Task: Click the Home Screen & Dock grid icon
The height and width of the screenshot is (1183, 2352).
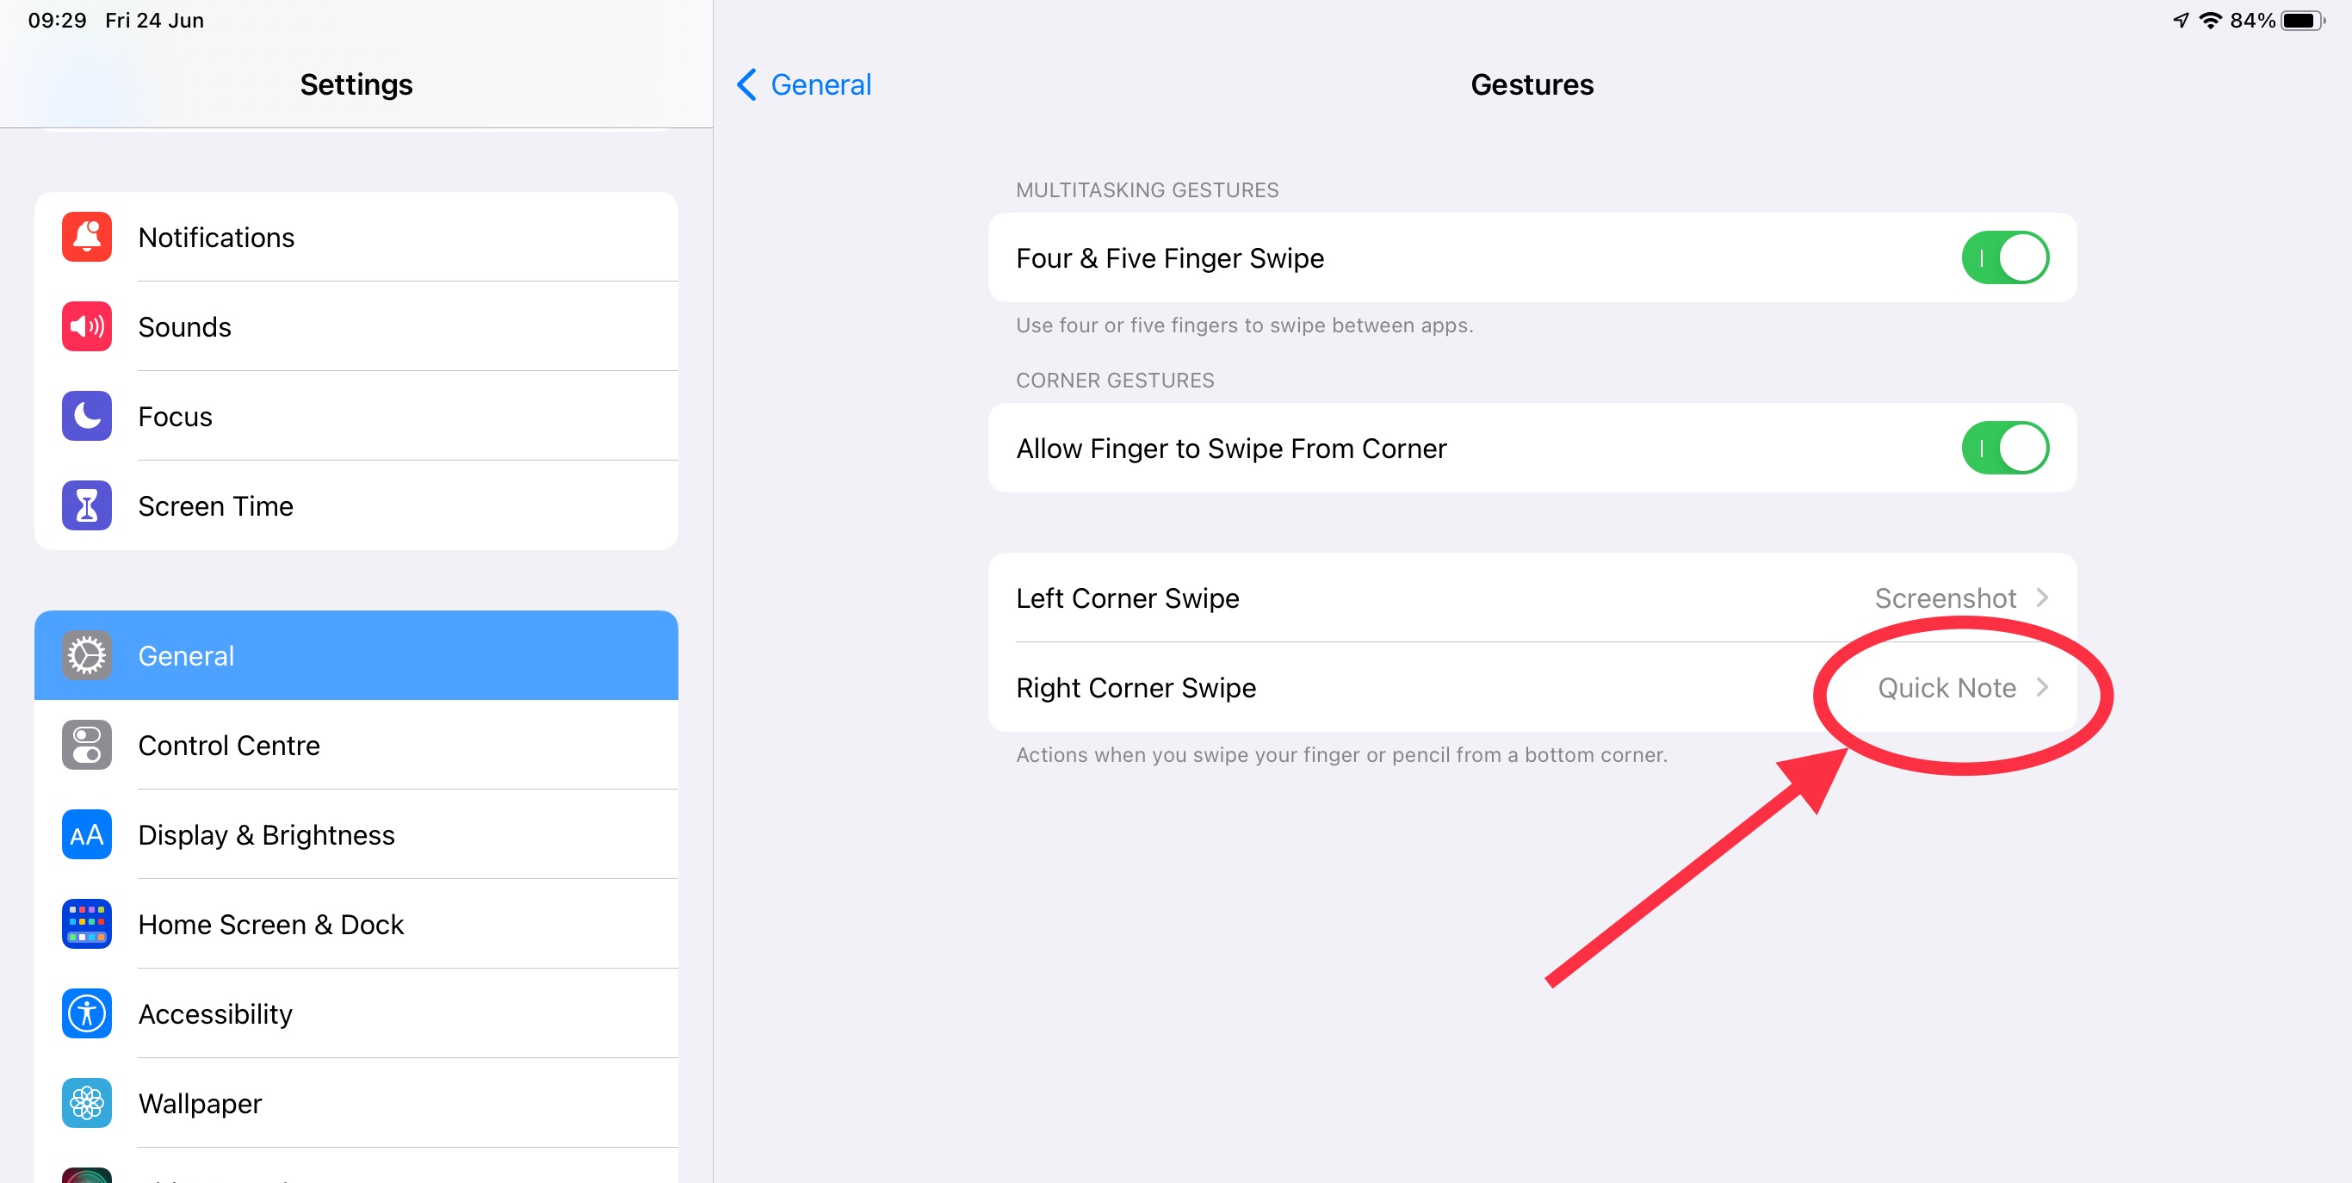Action: (x=87, y=924)
